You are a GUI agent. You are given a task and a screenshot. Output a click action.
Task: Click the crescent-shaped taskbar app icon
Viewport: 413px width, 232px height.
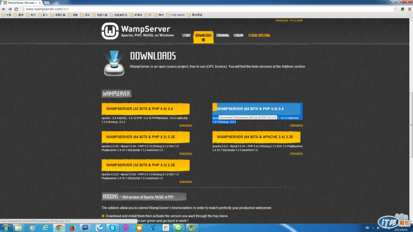click(x=99, y=228)
